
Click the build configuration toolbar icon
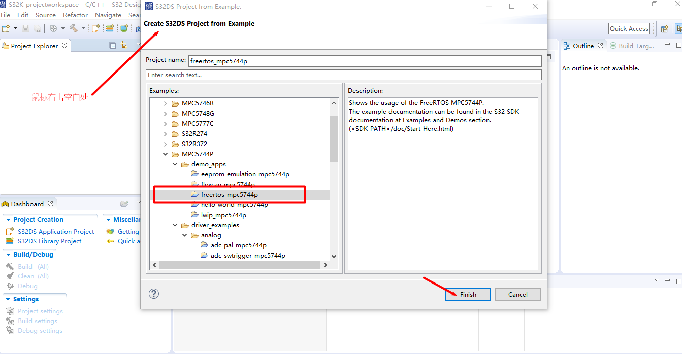click(53, 29)
